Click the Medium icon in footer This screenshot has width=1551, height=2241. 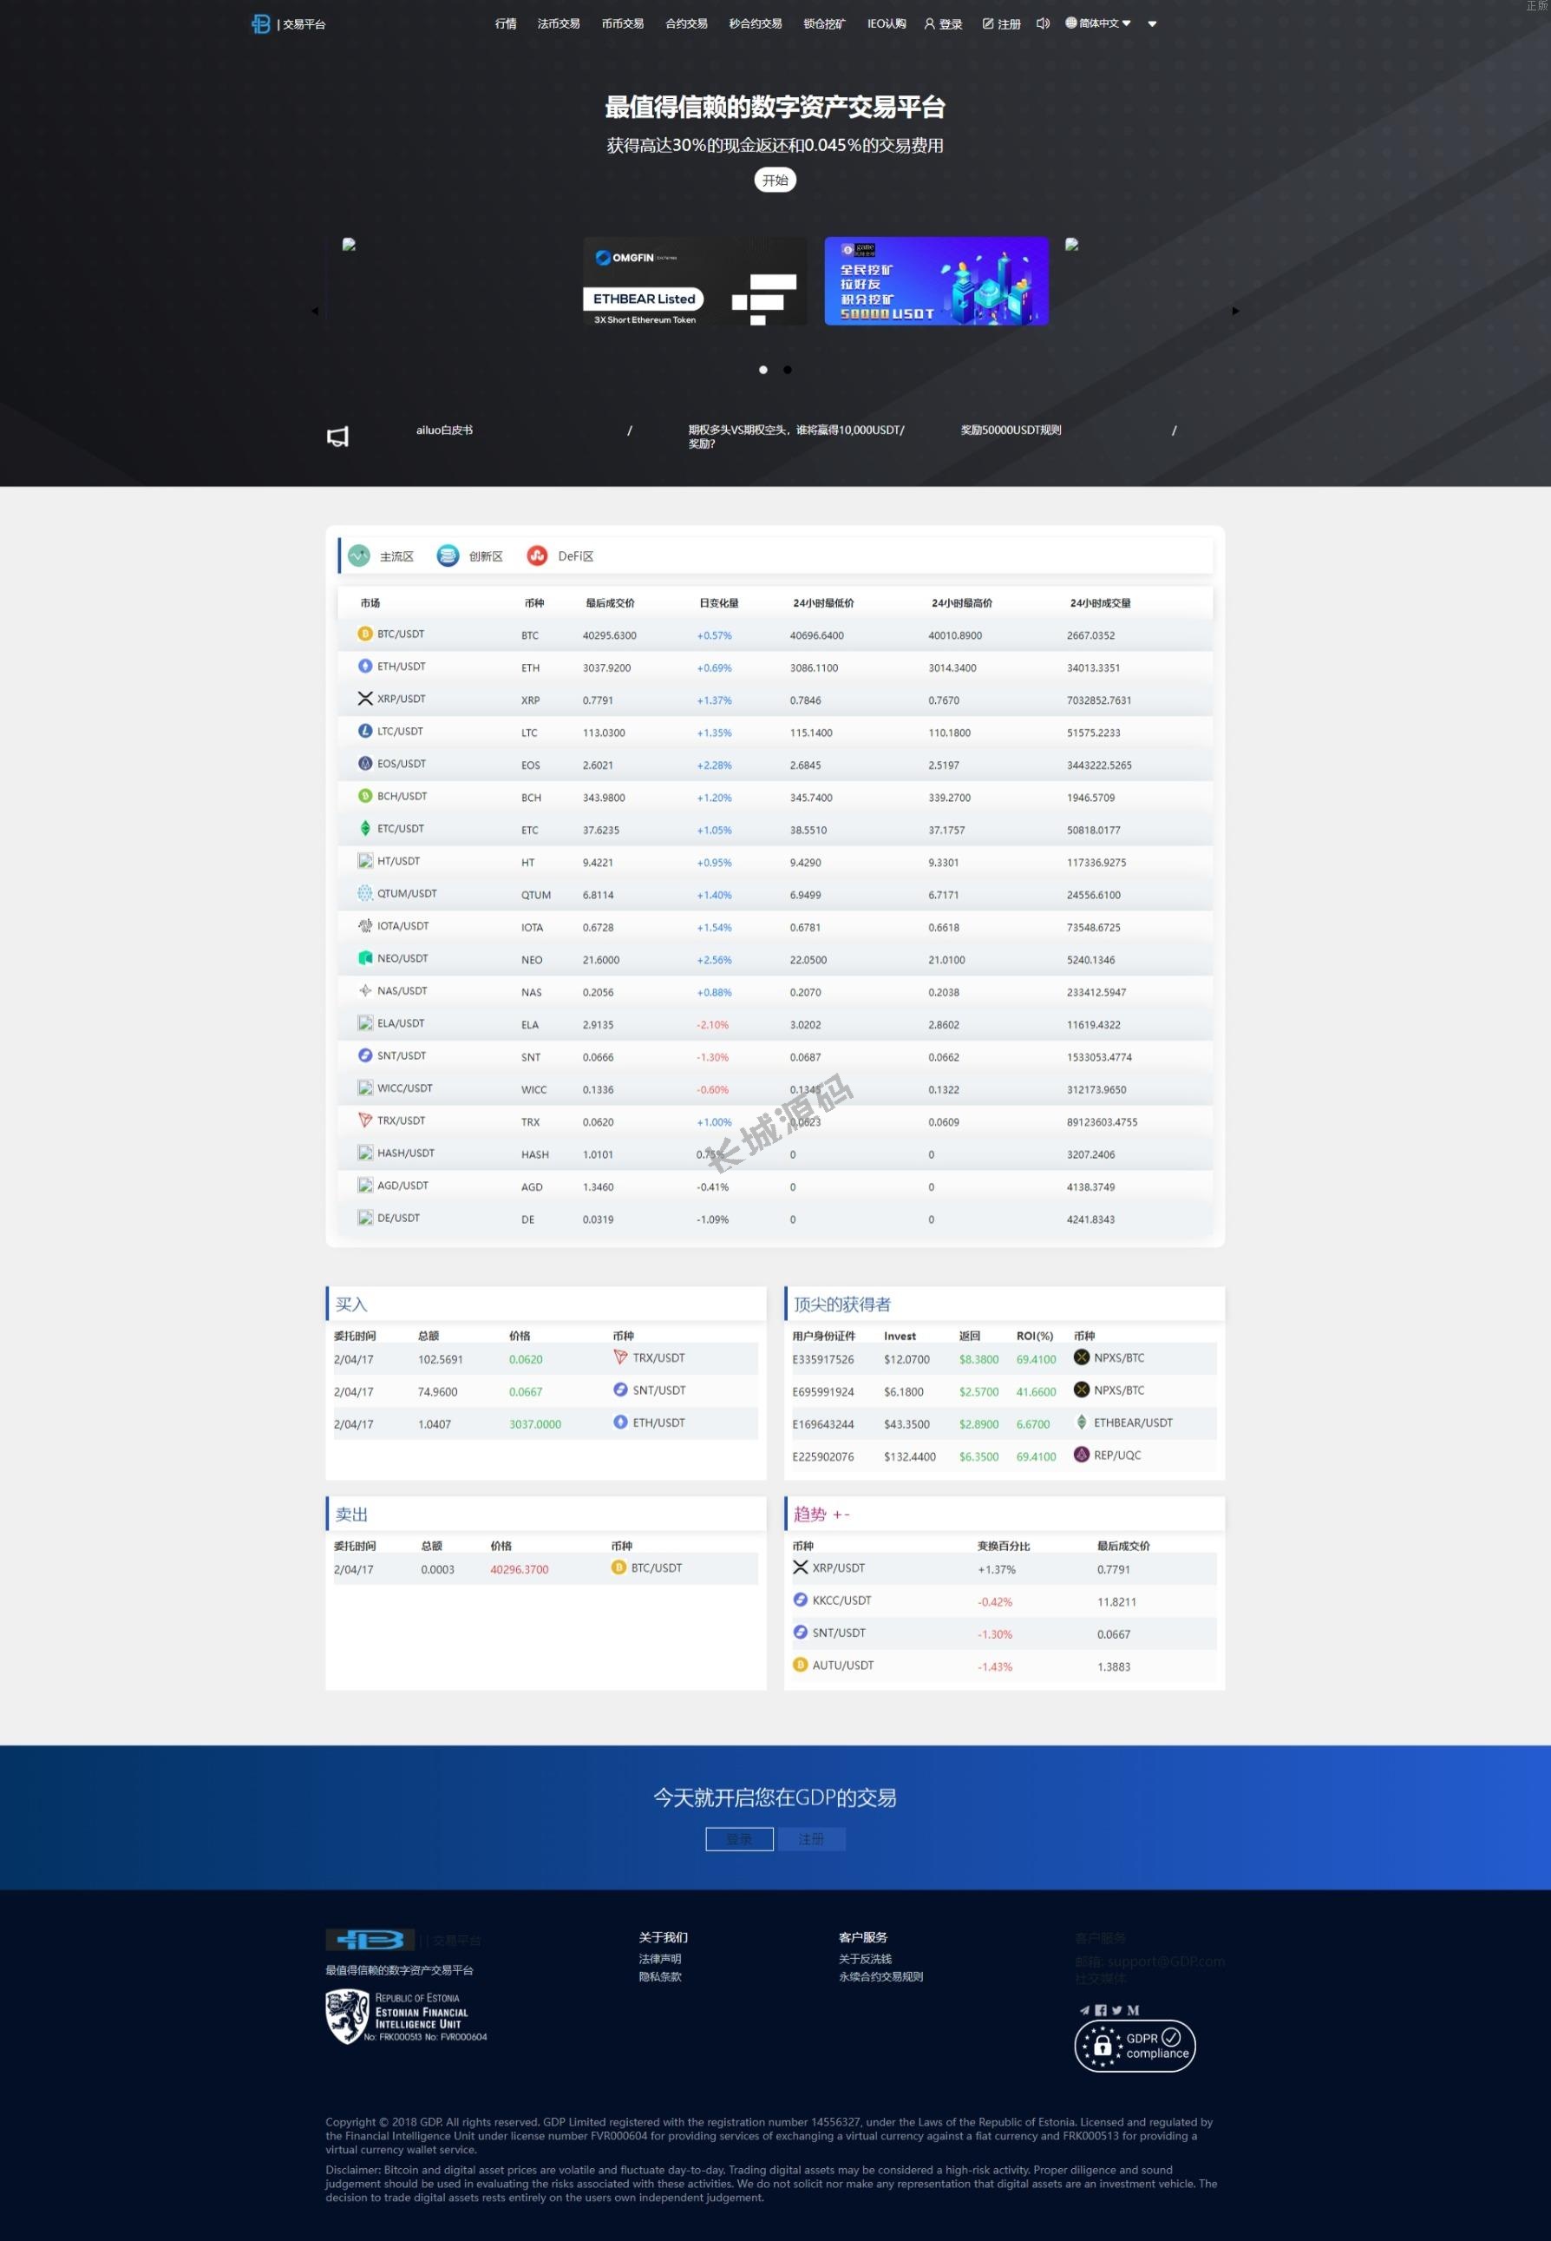1133,2009
